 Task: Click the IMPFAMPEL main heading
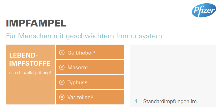36,23
